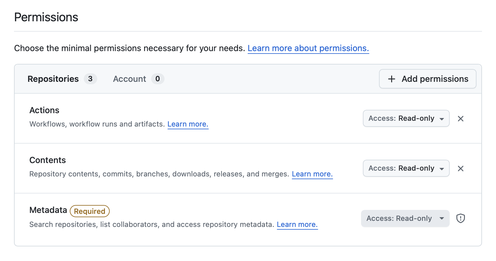Select the Metadata permission title
Viewport: 496px width, 261px height.
[48, 210]
